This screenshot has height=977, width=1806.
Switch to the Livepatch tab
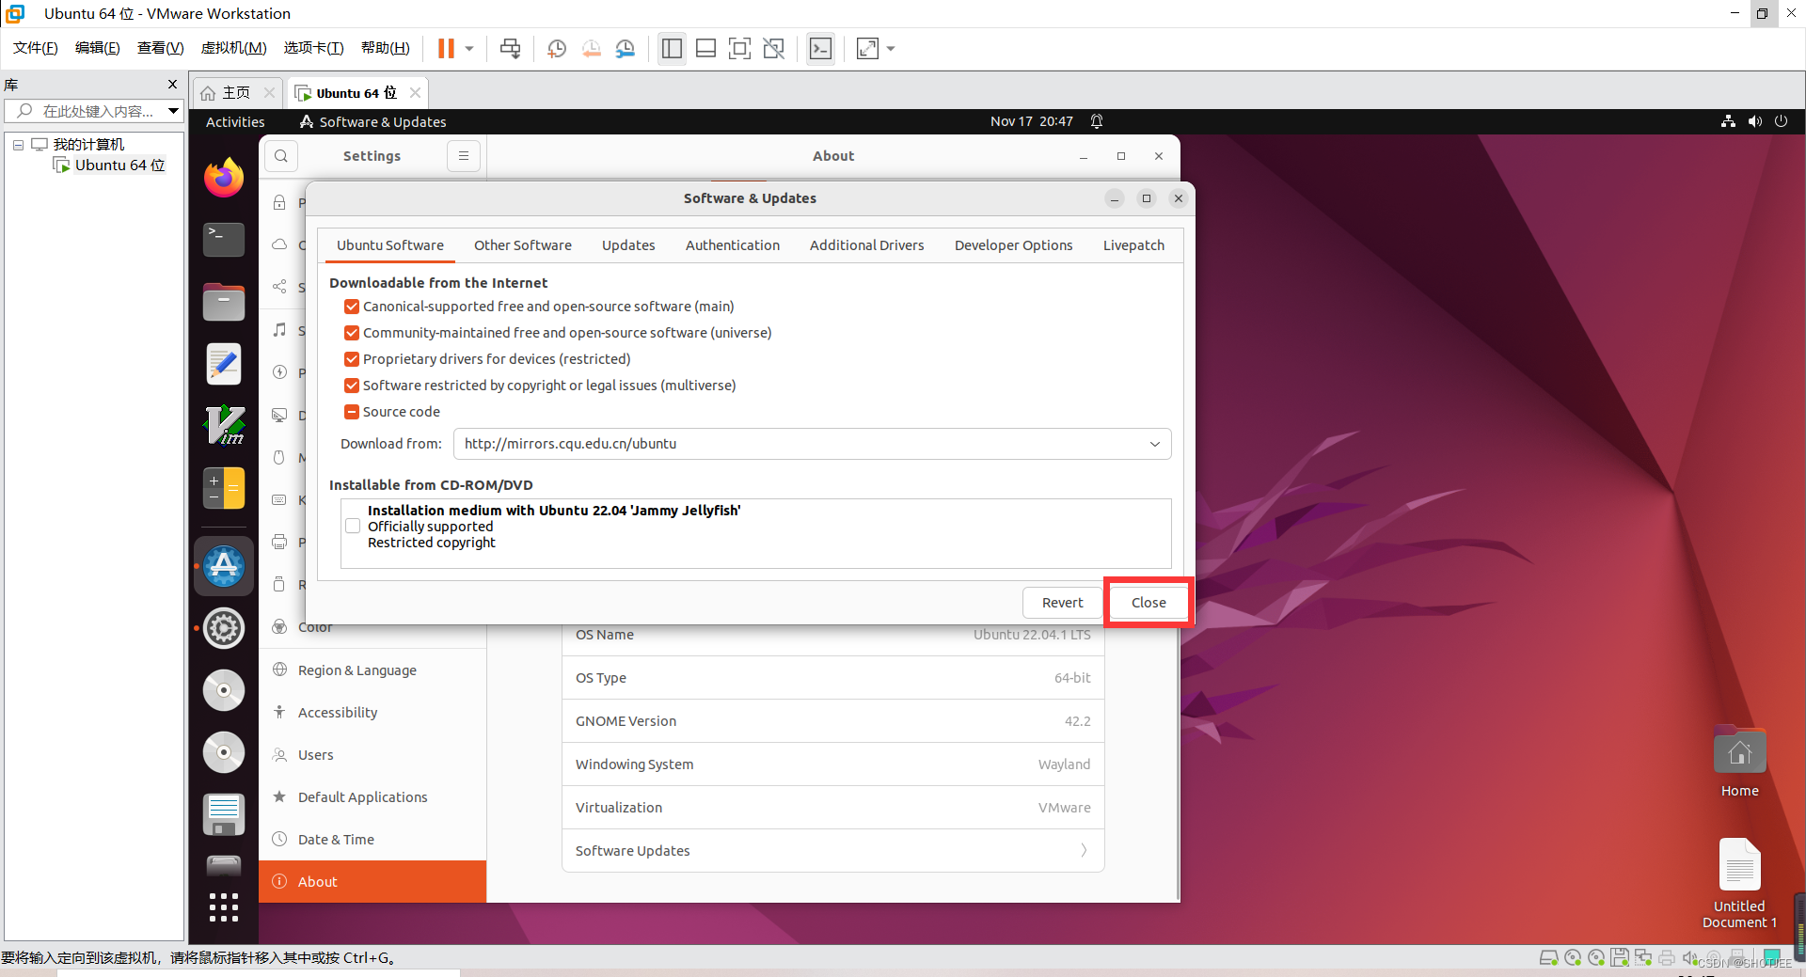coord(1133,245)
